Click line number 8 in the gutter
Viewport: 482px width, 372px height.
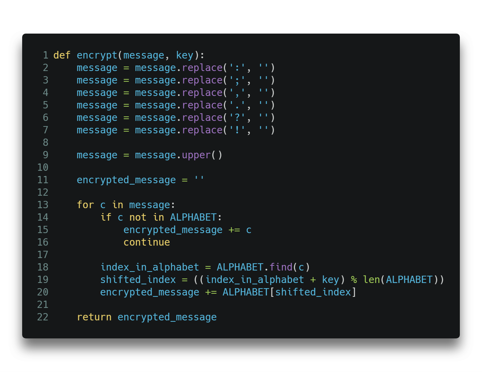click(45, 142)
